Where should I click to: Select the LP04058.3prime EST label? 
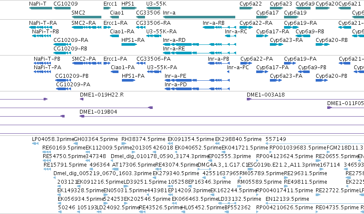(x=53, y=139)
